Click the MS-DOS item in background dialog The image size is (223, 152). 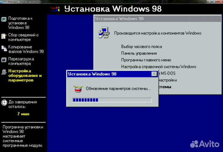click(x=167, y=73)
